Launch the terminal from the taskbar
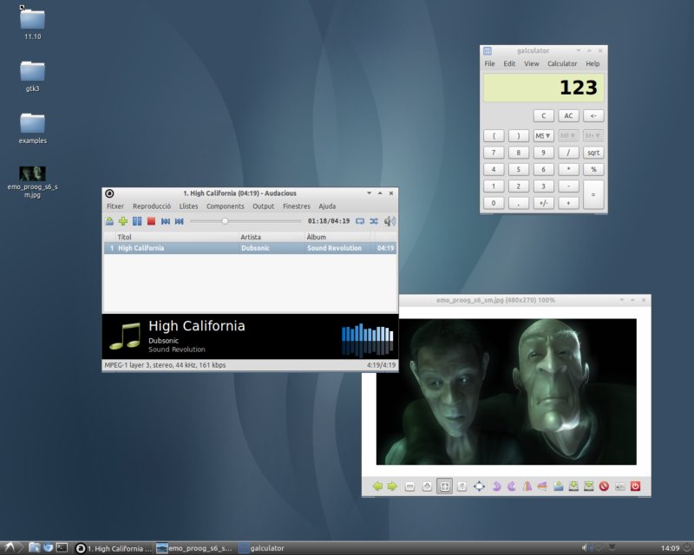This screenshot has width=694, height=555. click(62, 548)
